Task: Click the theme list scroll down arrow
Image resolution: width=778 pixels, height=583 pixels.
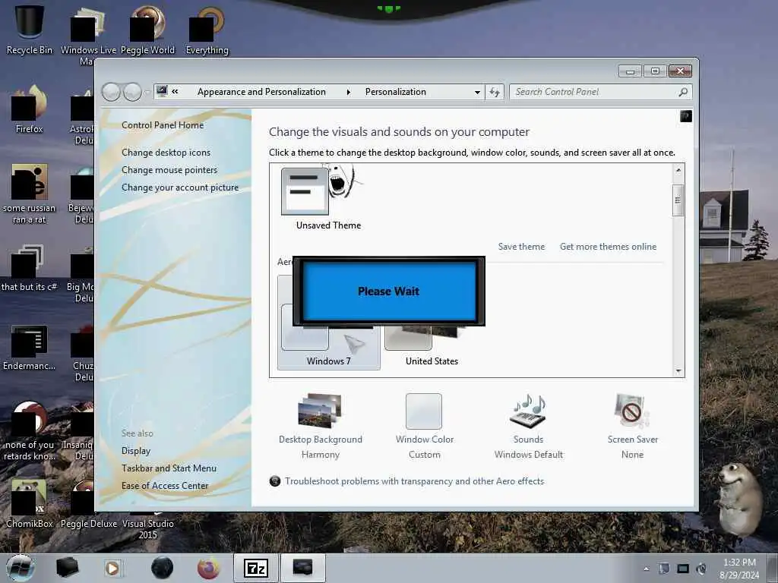Action: (x=678, y=370)
